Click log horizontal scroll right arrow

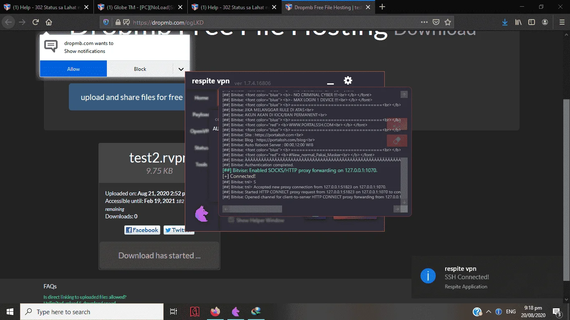(397, 209)
